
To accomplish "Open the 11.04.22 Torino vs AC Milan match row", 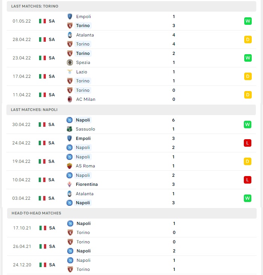I will (x=131, y=95).
